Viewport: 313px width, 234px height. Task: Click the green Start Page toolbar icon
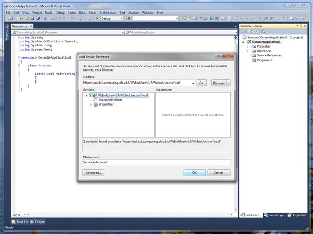point(212,19)
